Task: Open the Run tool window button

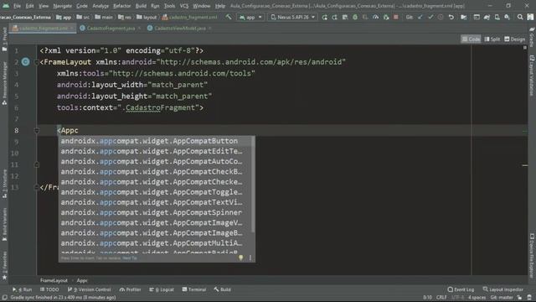Action: coord(23,289)
